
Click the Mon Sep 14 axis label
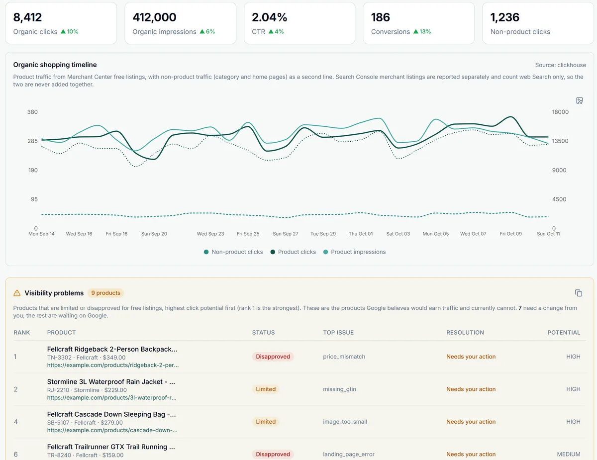click(x=41, y=234)
